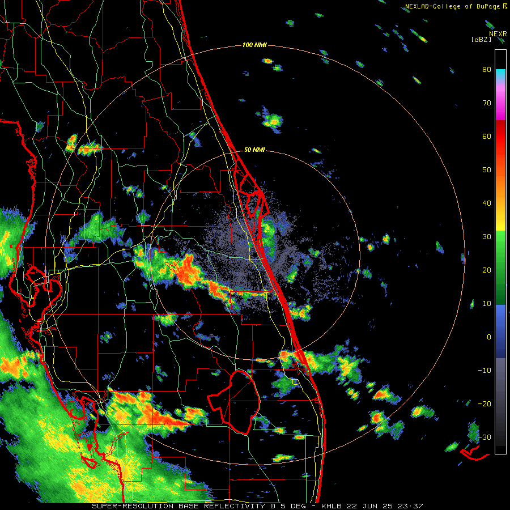Click the 20 dBZ scale value
The image size is (510, 510).
point(487,270)
